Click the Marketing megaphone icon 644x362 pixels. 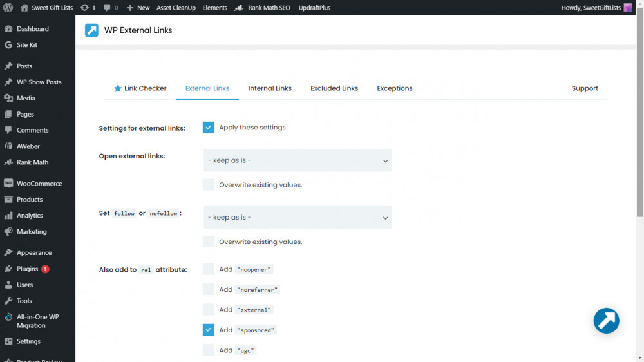[8, 231]
